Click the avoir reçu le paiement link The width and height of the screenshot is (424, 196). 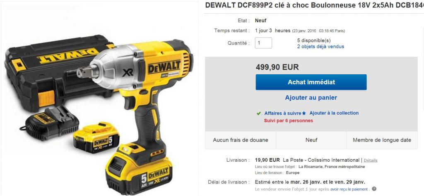pyautogui.click(x=349, y=189)
